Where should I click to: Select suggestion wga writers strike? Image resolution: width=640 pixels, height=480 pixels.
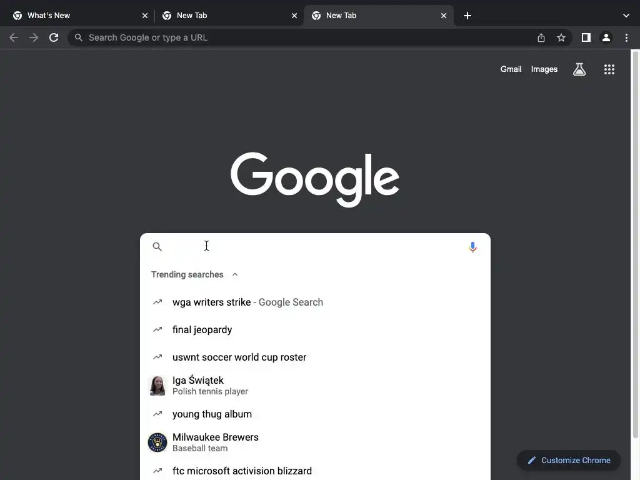[315, 302]
